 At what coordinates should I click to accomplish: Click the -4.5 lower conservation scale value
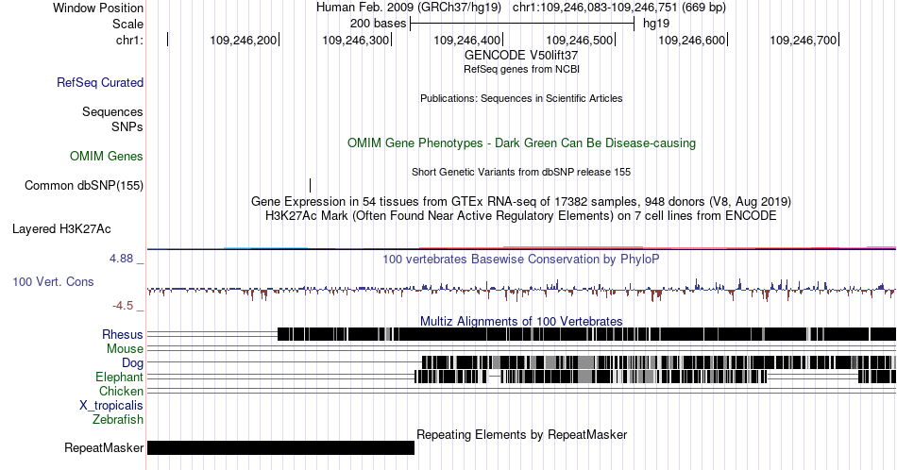tap(123, 306)
